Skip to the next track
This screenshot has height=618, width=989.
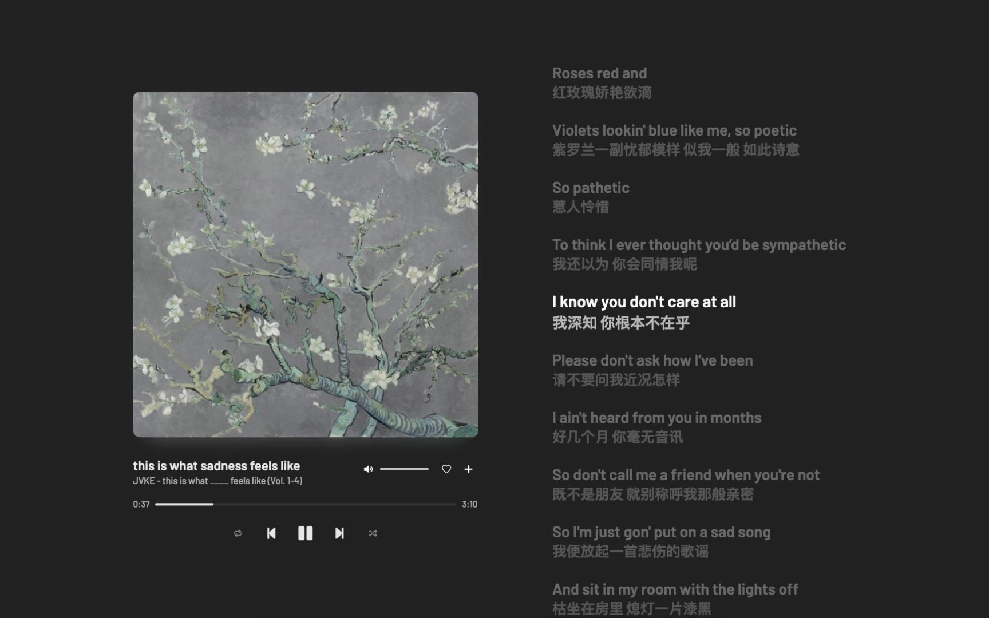(x=339, y=533)
